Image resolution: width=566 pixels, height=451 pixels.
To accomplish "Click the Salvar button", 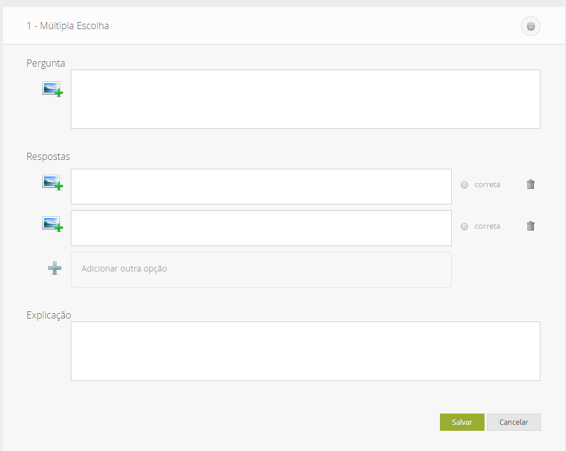I will (462, 422).
